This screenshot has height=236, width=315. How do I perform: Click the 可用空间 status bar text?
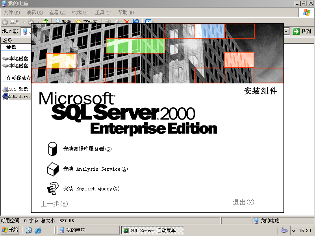37,221
